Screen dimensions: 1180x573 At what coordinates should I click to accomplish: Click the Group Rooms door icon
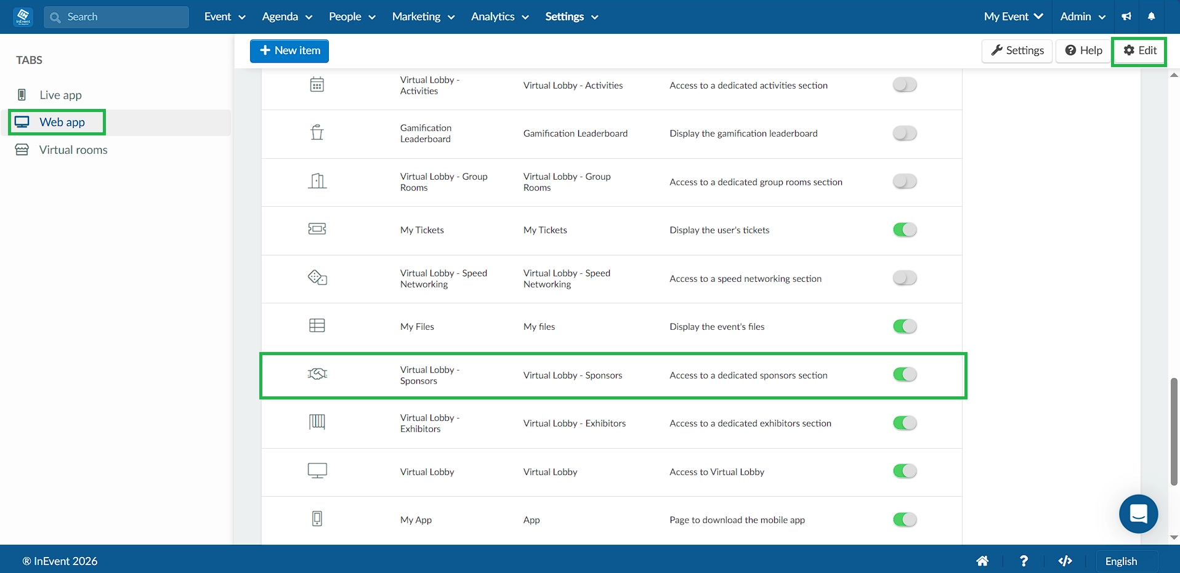317,181
